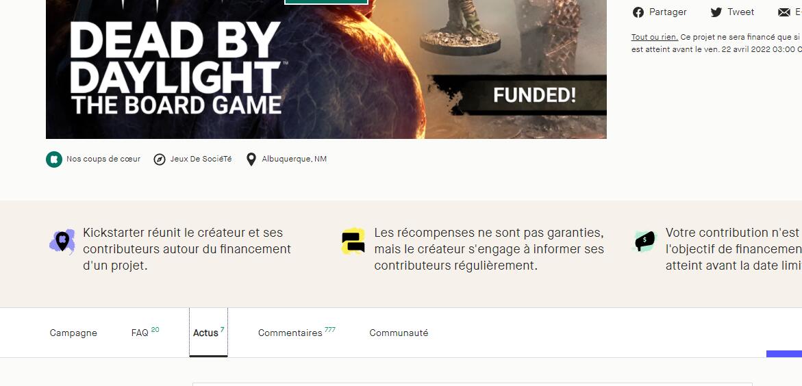Viewport: 802px width, 386px height.
Task: Open the Campagne tab
Action: coord(73,333)
